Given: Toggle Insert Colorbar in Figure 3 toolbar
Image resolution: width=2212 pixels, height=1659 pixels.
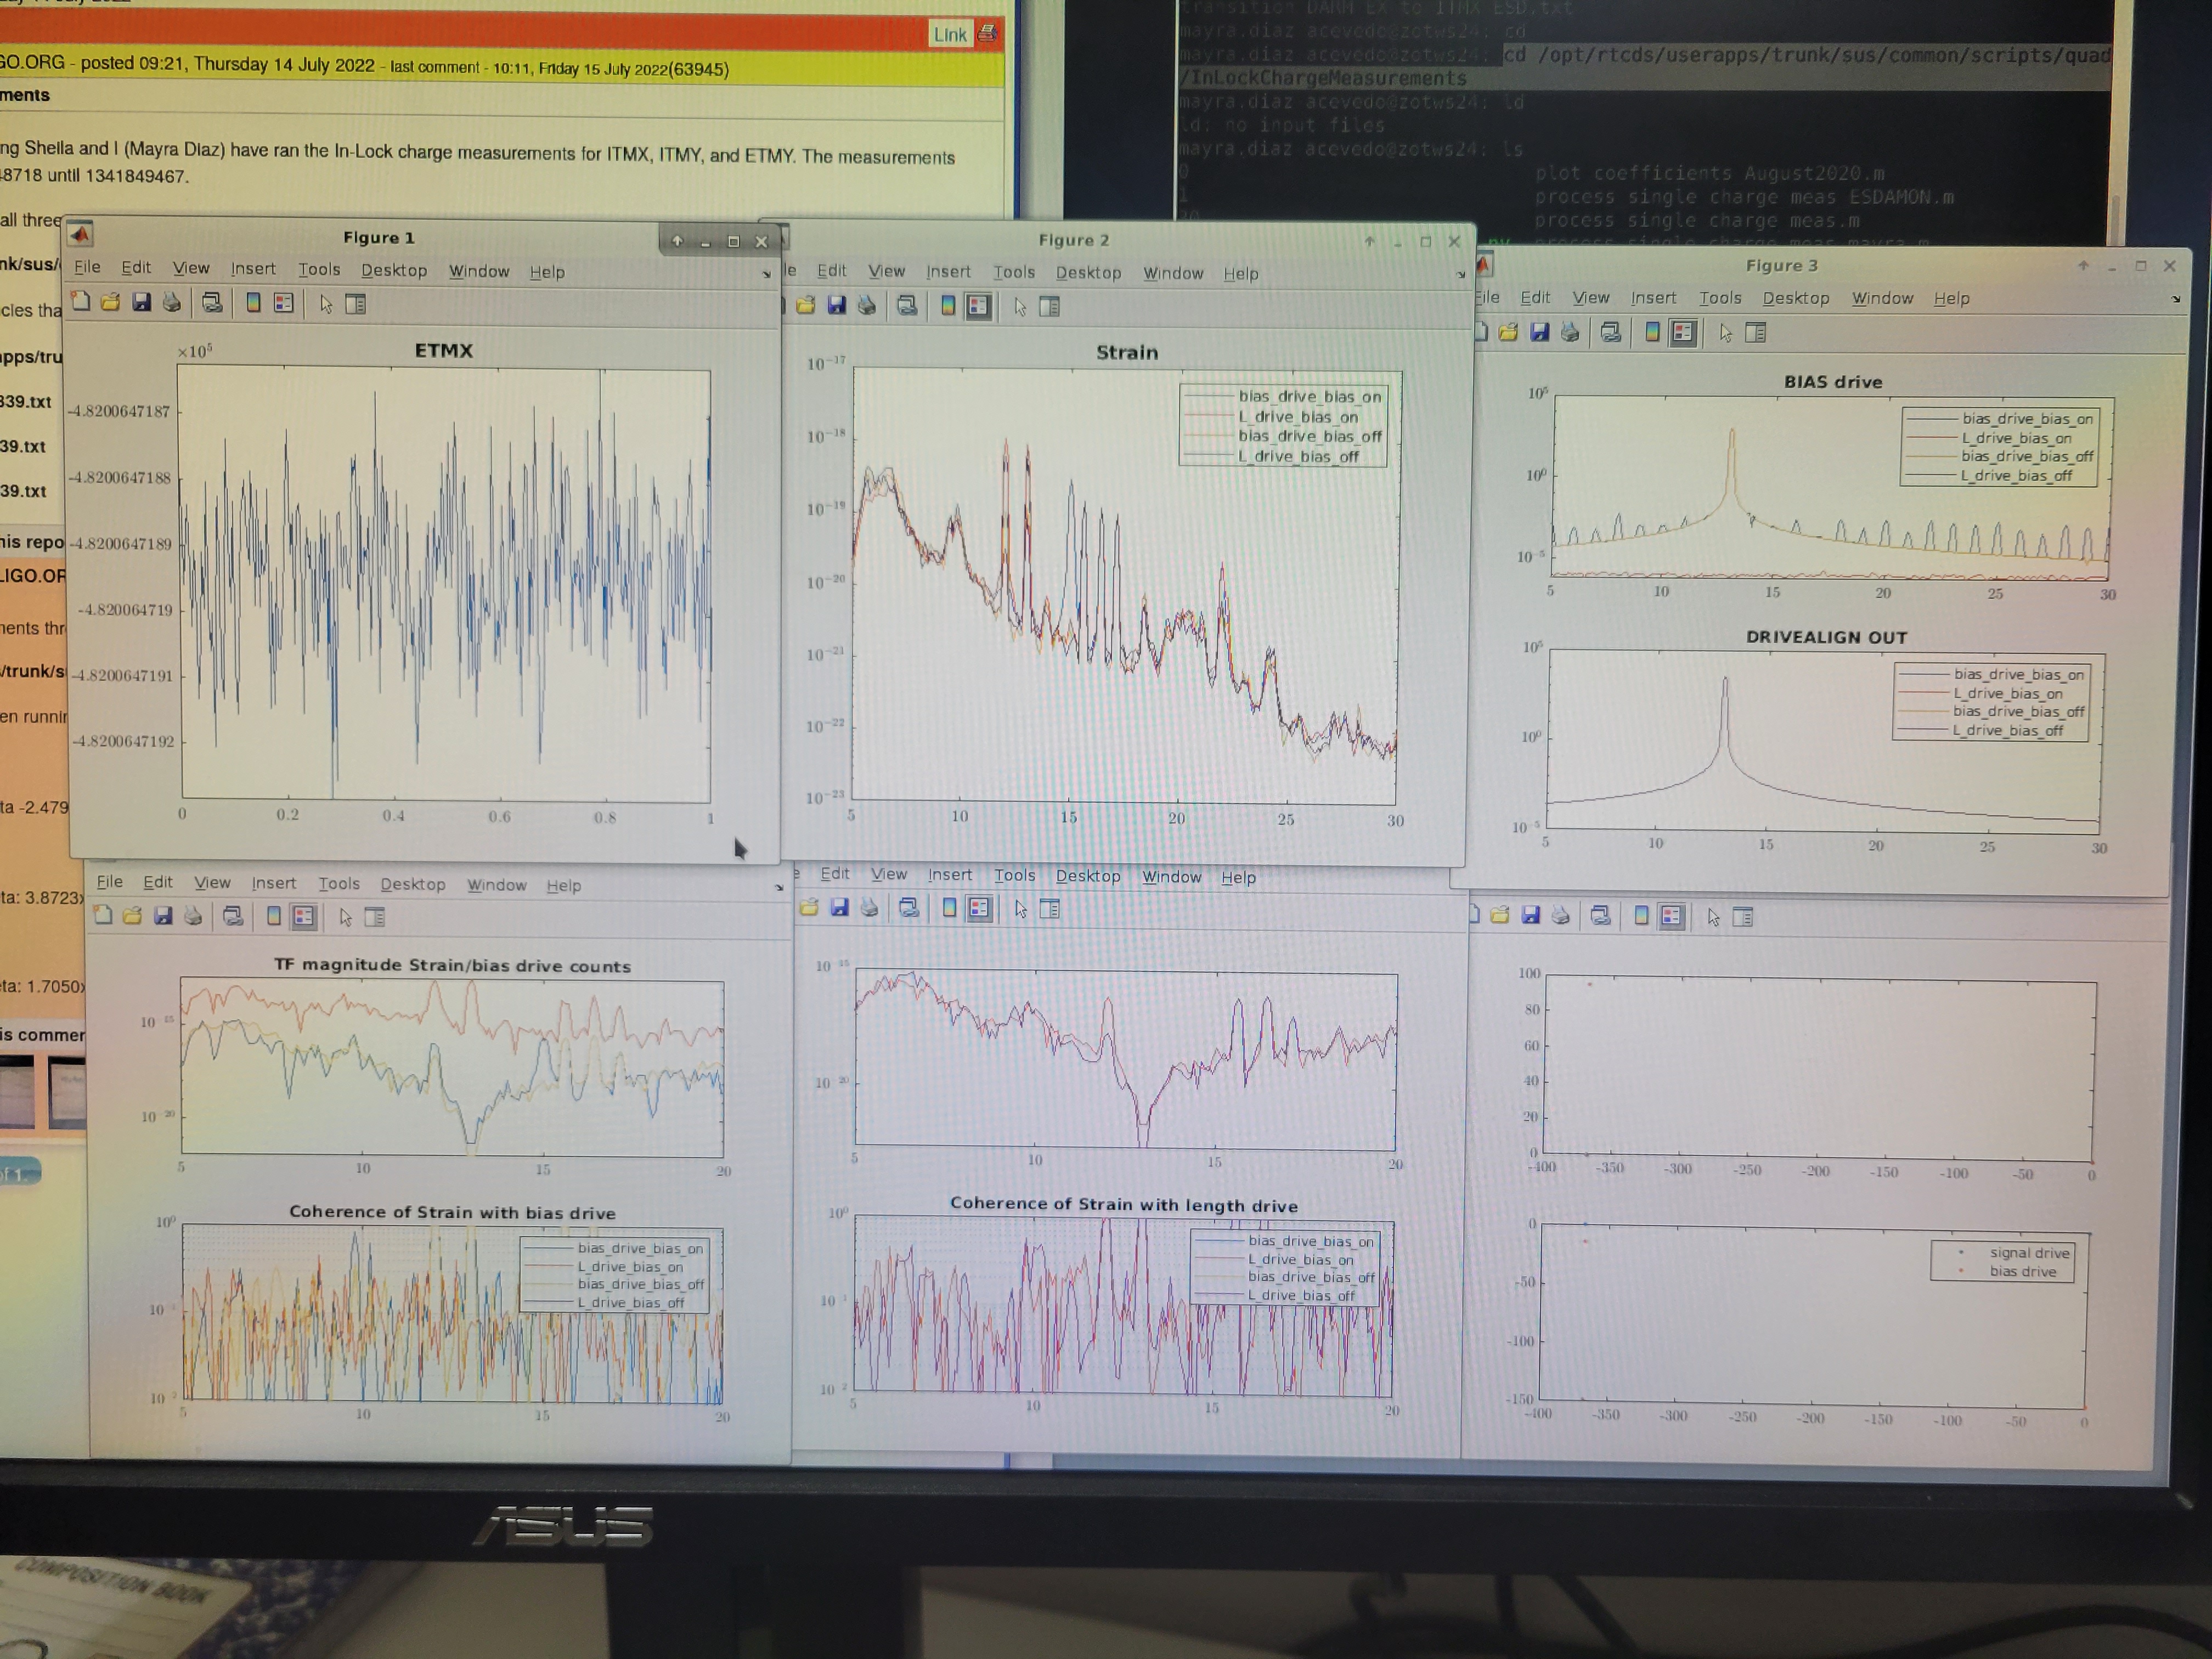Looking at the screenshot, I should coord(1652,332).
